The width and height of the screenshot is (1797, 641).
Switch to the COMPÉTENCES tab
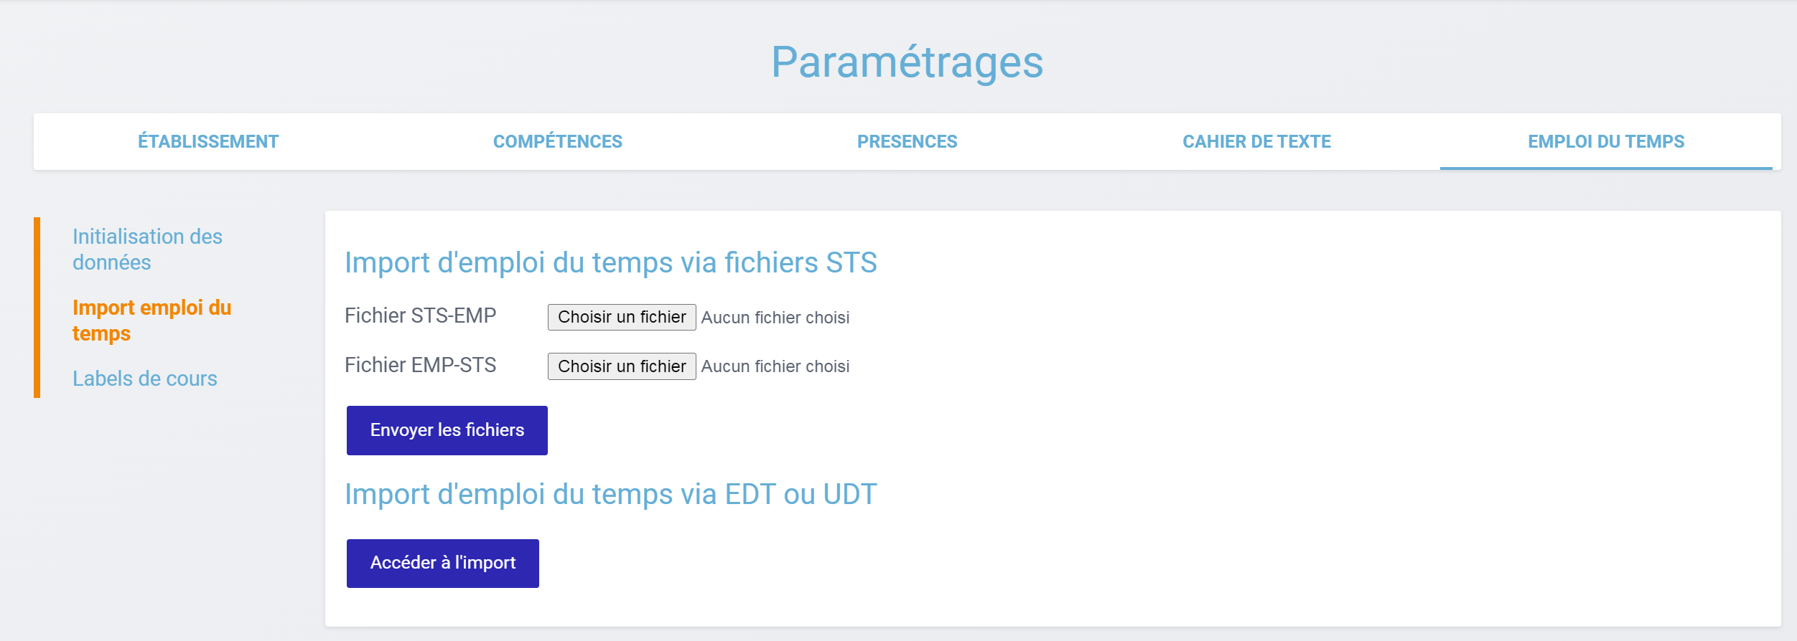(557, 141)
